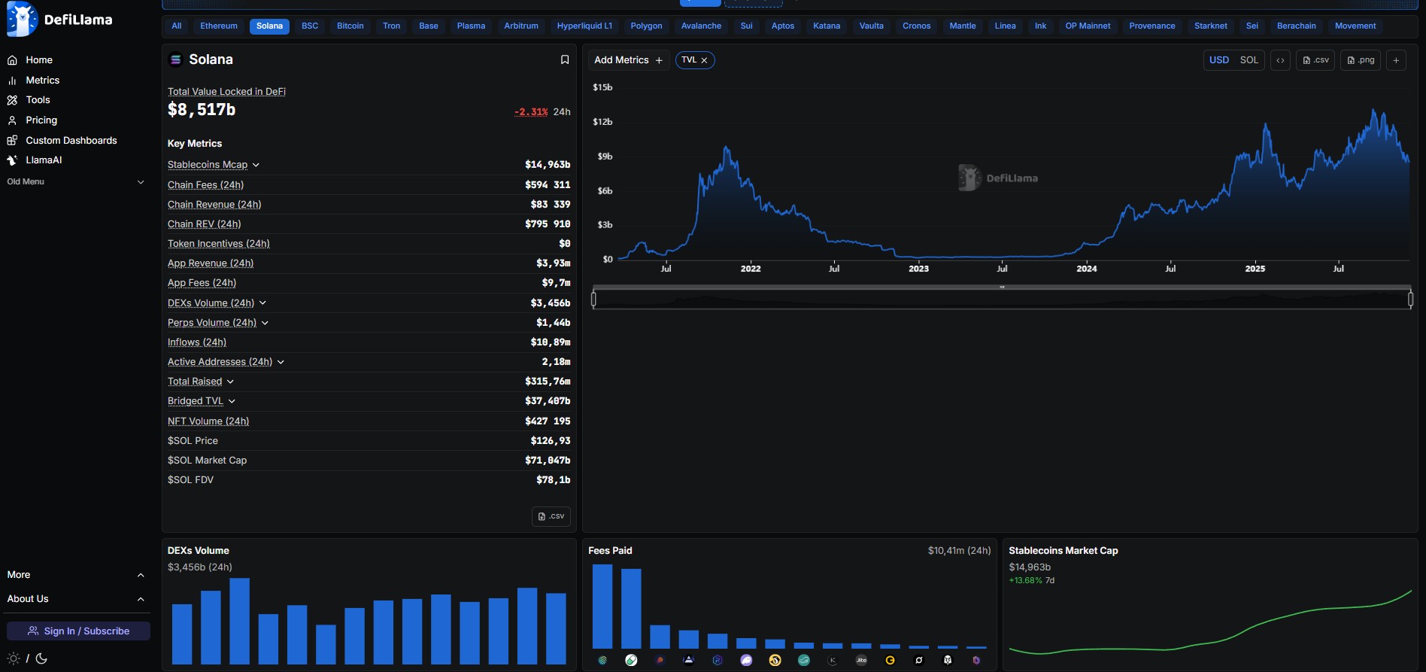Image resolution: width=1426 pixels, height=672 pixels.
Task: Click the left handle of chart range slider
Action: click(594, 300)
